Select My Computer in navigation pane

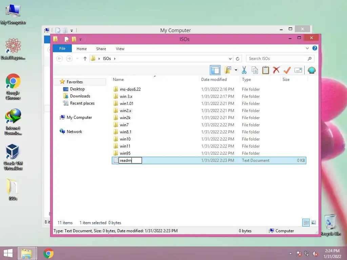coord(79,117)
